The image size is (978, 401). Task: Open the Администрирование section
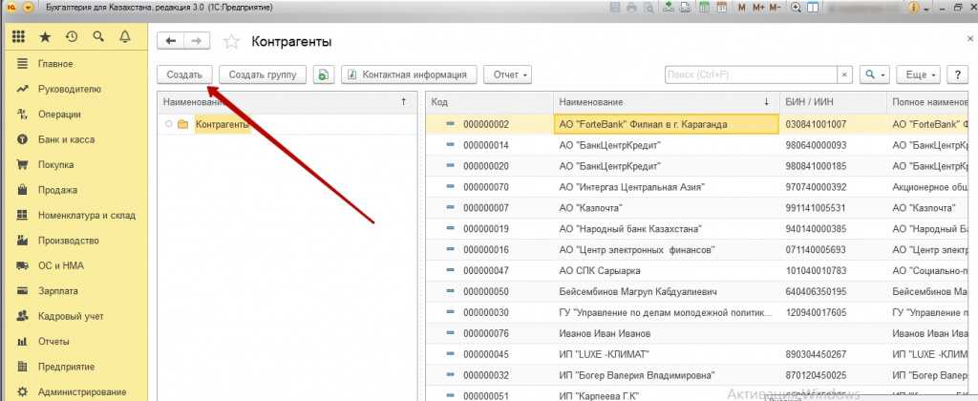click(x=82, y=392)
